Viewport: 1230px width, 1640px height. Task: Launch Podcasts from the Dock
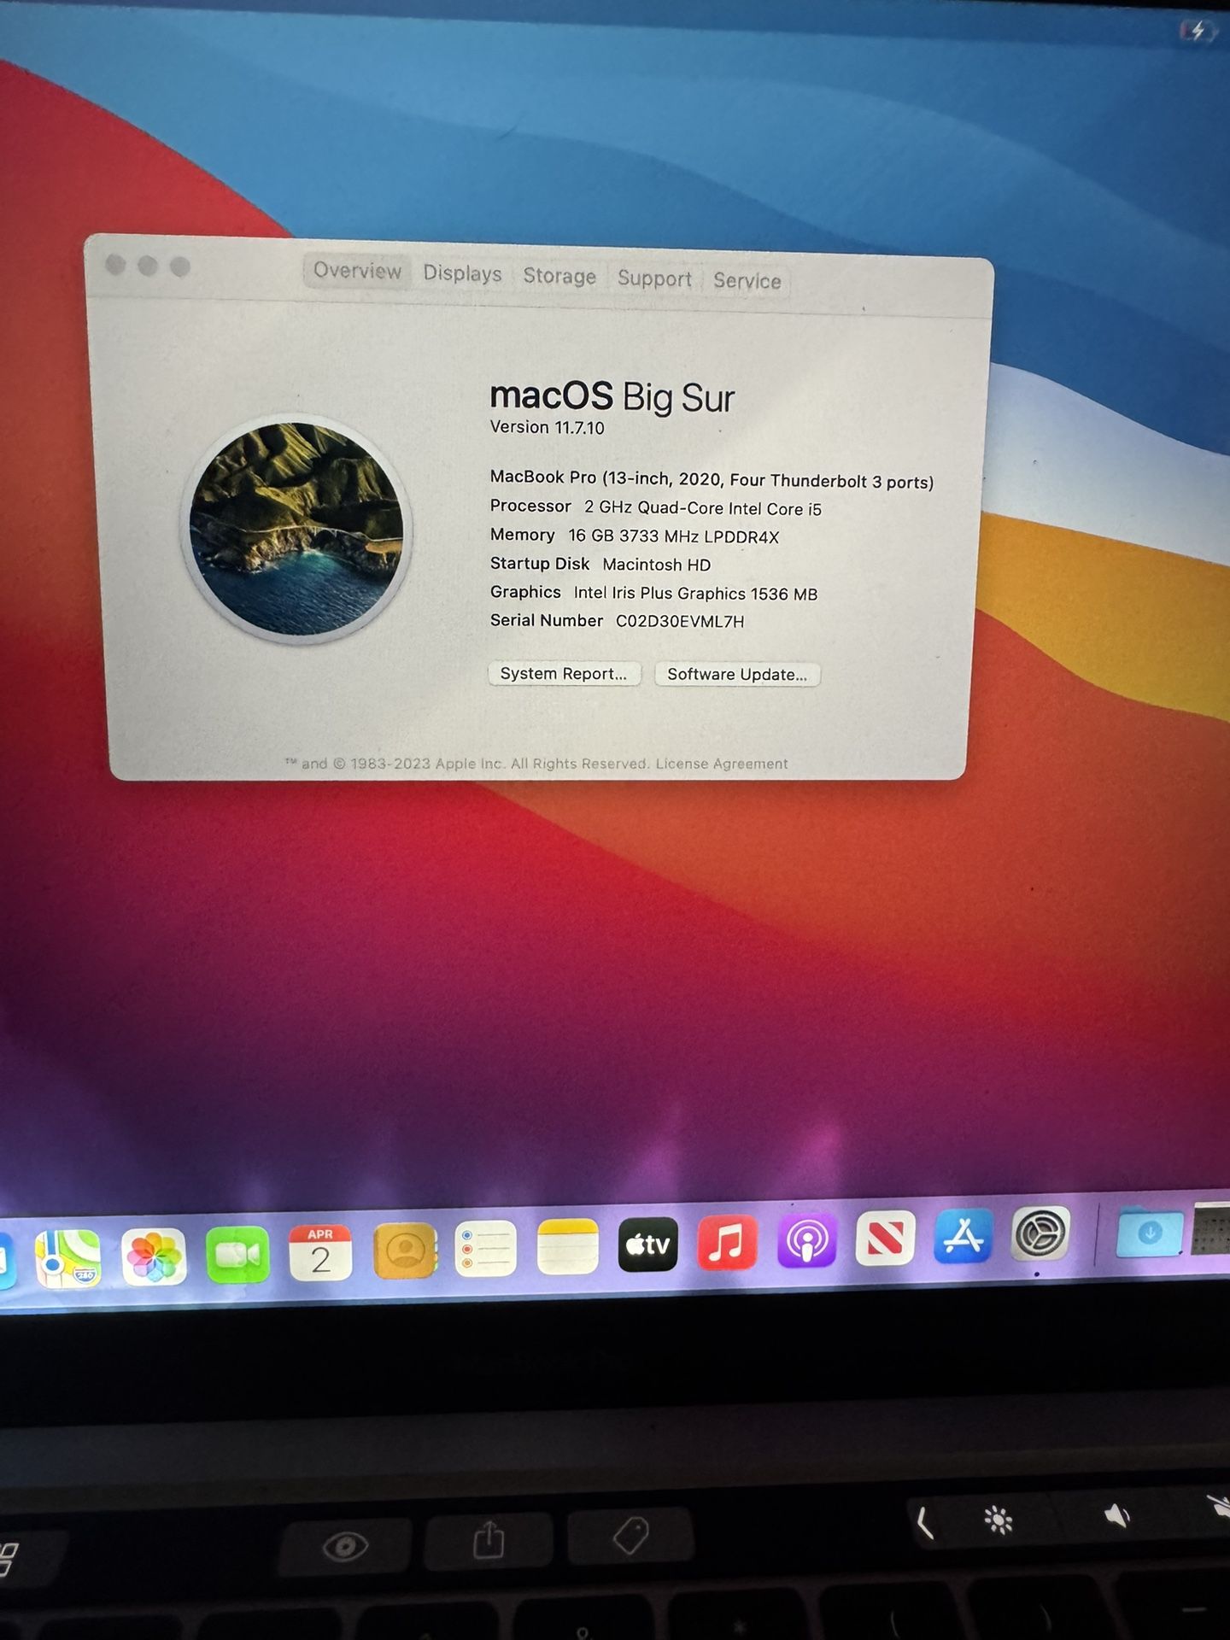[x=806, y=1241]
